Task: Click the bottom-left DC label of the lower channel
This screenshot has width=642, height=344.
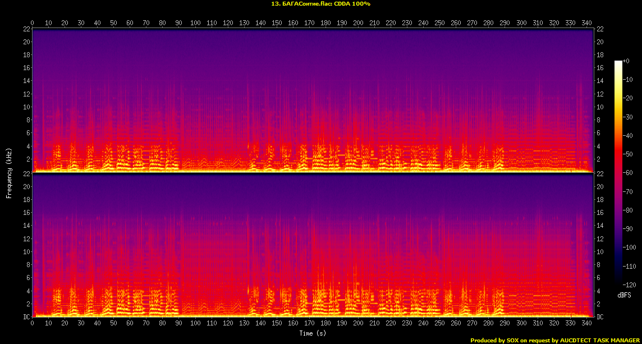Action: point(26,317)
